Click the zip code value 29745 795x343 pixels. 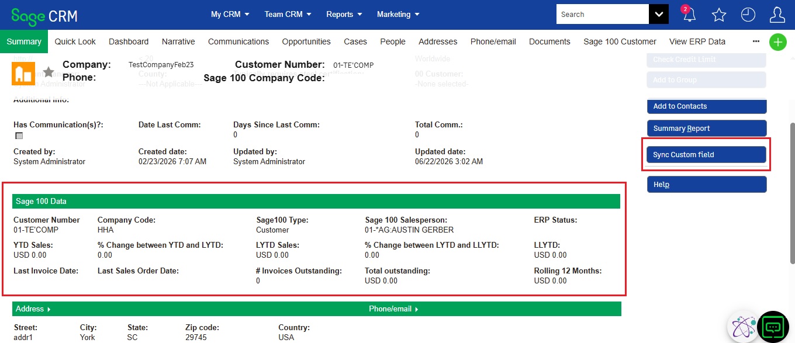pos(196,337)
